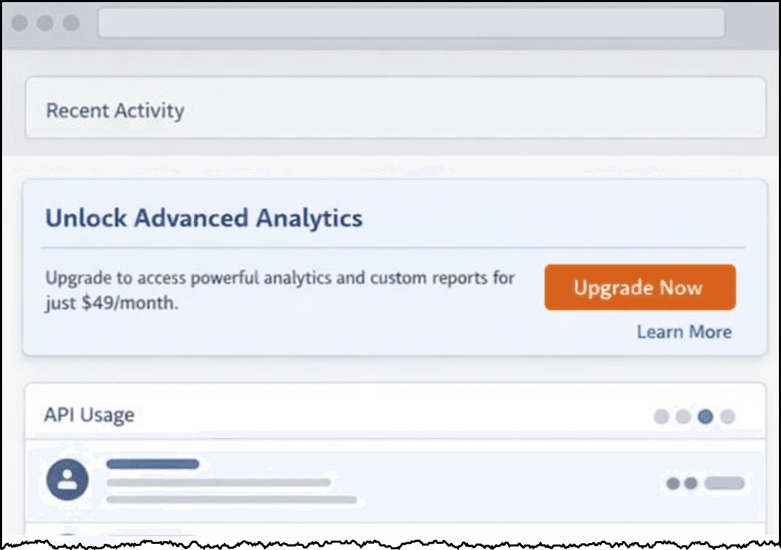Click the second small dot beside the user row
Screen dimensions: 781x550
tap(690, 483)
